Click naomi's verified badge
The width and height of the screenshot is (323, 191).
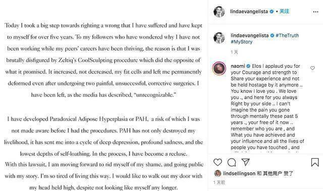click(248, 66)
